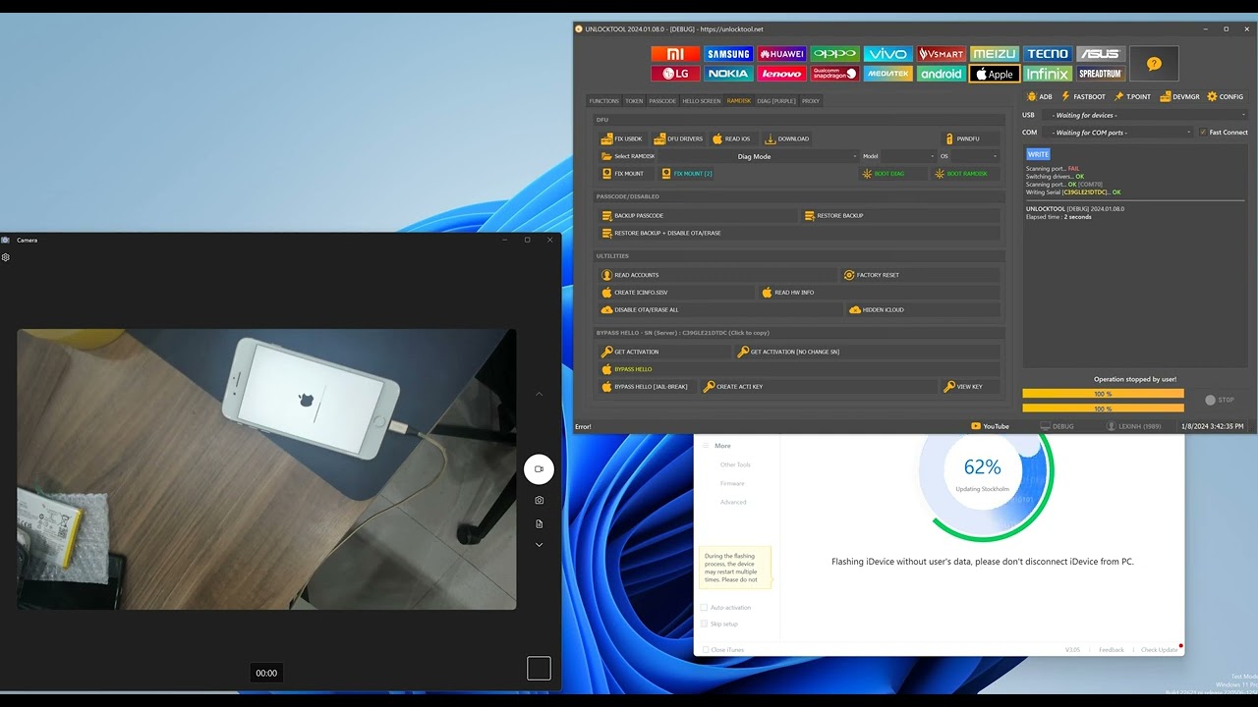The width and height of the screenshot is (1258, 707).
Task: Select the Android brand tile
Action: (941, 74)
